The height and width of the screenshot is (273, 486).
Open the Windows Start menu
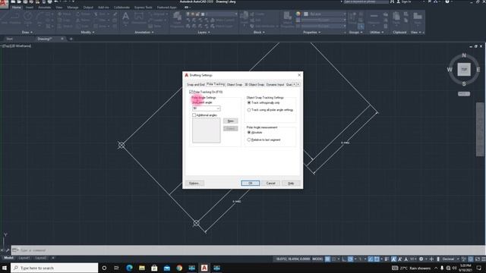coord(5,268)
